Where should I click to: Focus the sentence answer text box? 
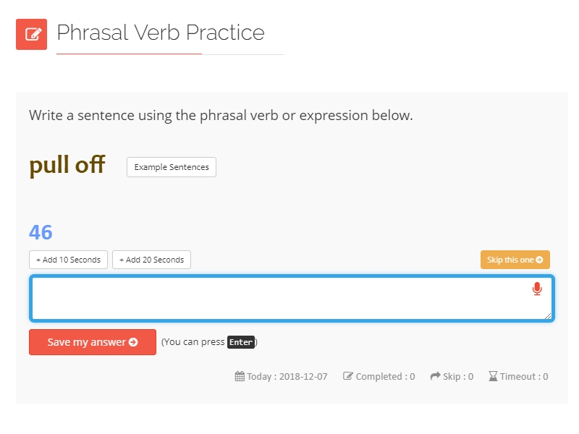pyautogui.click(x=292, y=298)
